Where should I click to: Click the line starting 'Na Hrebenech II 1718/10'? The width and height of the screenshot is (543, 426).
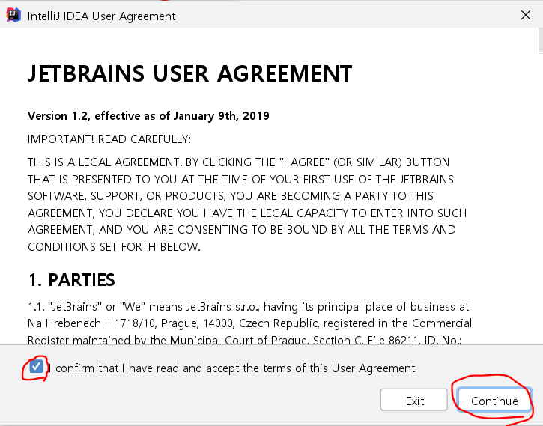(249, 323)
